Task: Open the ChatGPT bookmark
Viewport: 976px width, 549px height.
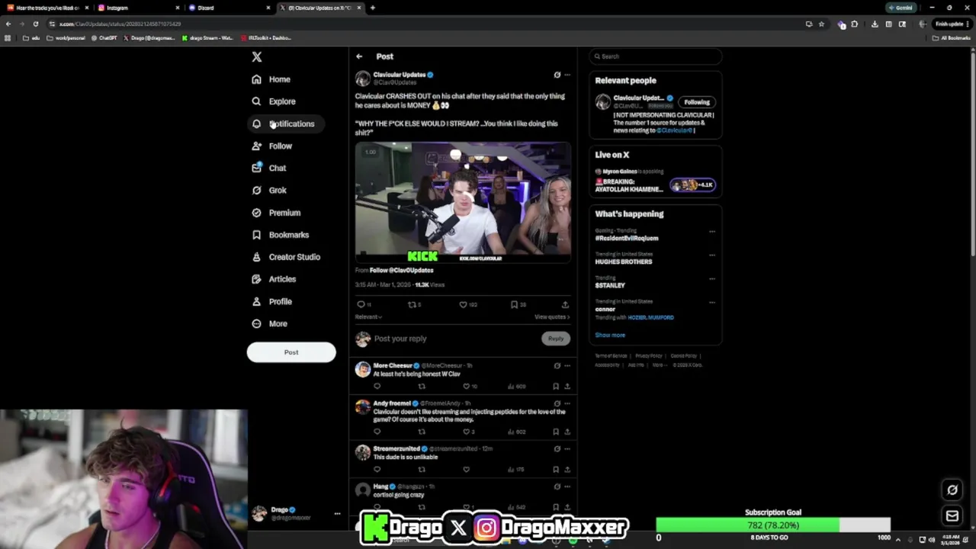Action: tap(104, 37)
